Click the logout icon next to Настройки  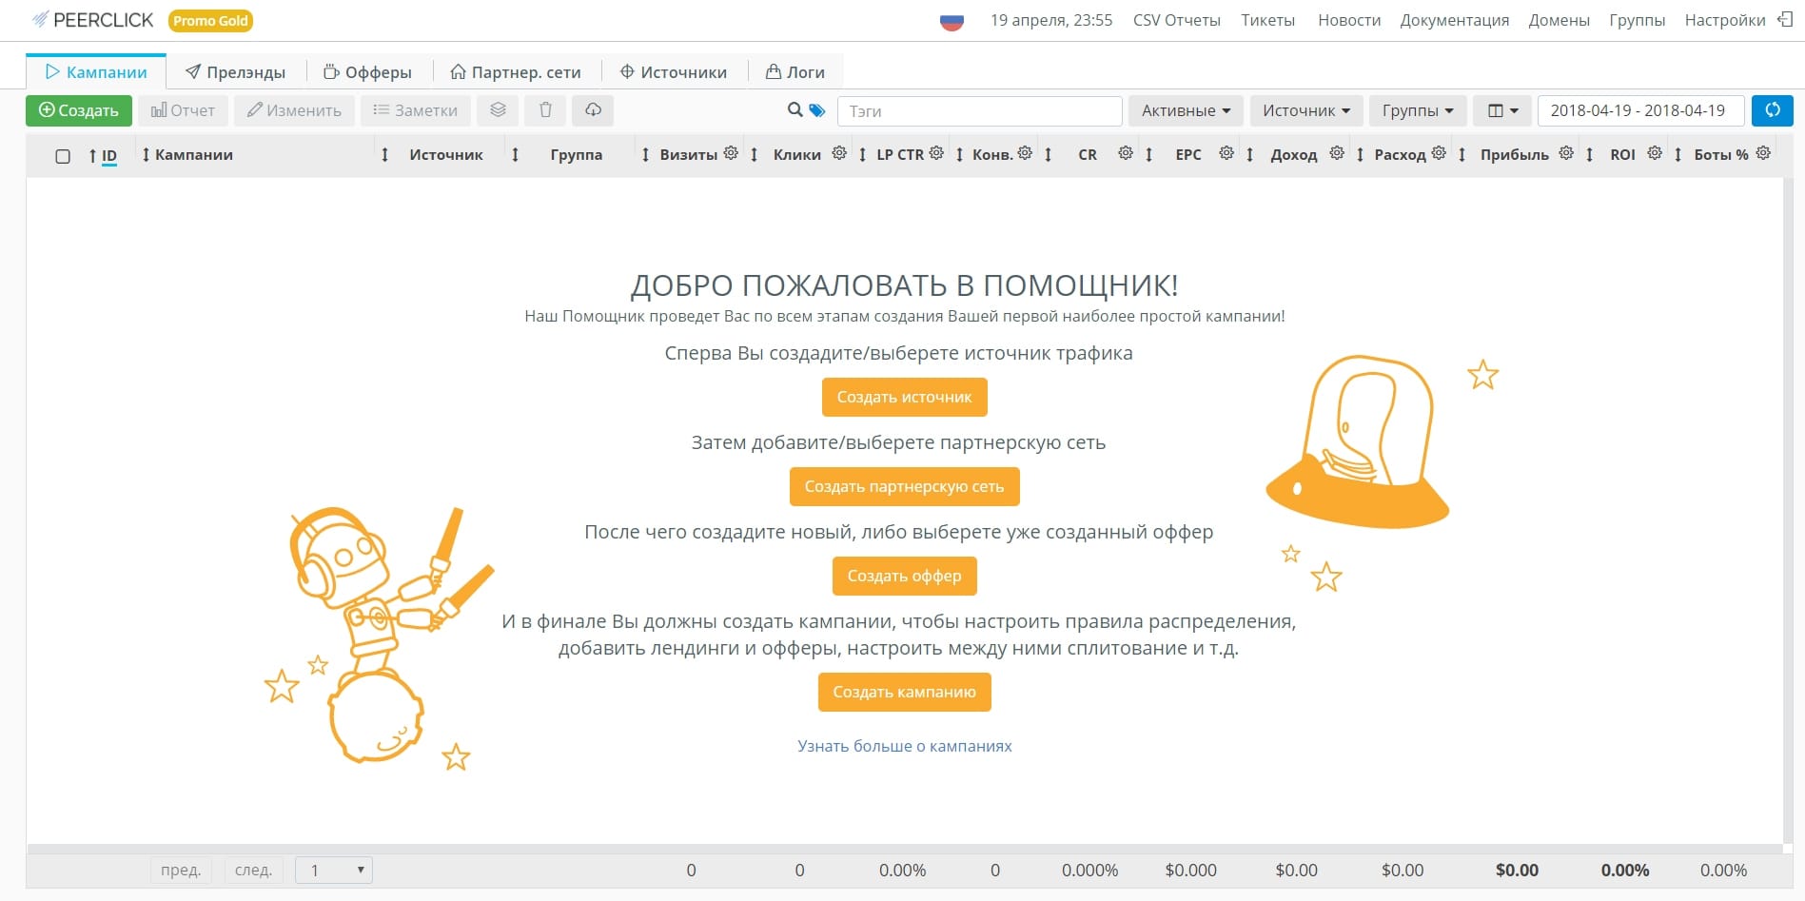point(1785,20)
